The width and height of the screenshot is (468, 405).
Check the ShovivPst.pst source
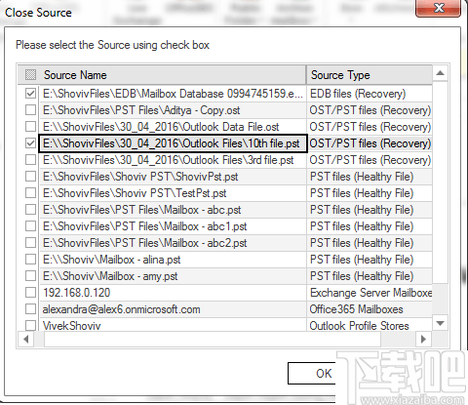[x=30, y=177]
